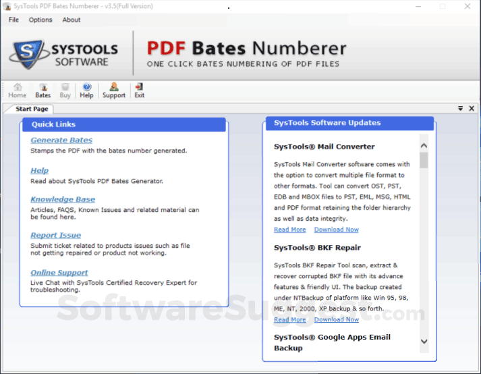Click the Report Issue link

pos(56,235)
